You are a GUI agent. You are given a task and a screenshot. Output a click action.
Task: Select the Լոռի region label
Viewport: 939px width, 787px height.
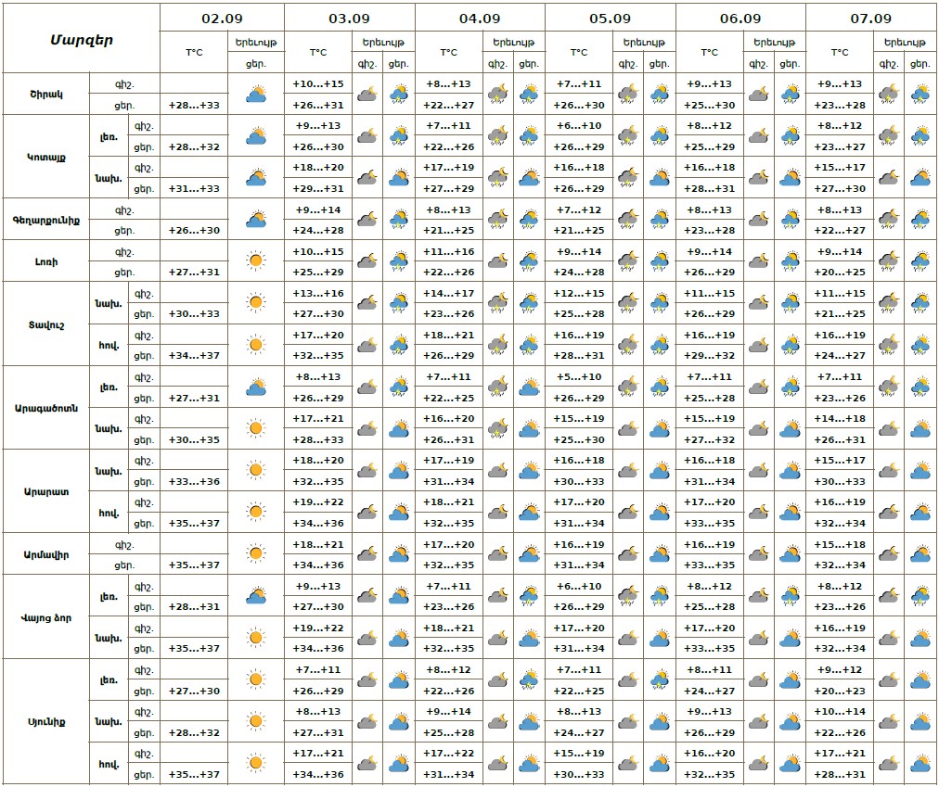pos(46,261)
